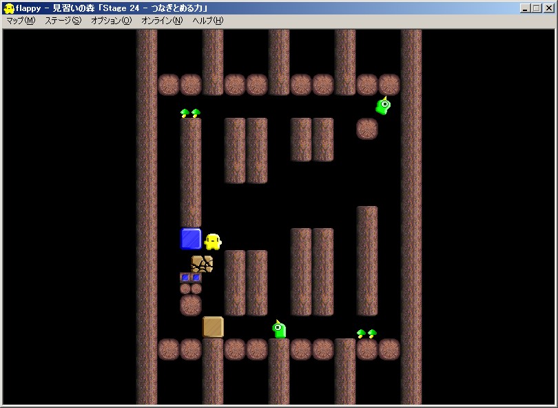The height and width of the screenshot is (408, 558).
Task: Click the small blue tiles below the cracked rock
Action: pos(191,277)
